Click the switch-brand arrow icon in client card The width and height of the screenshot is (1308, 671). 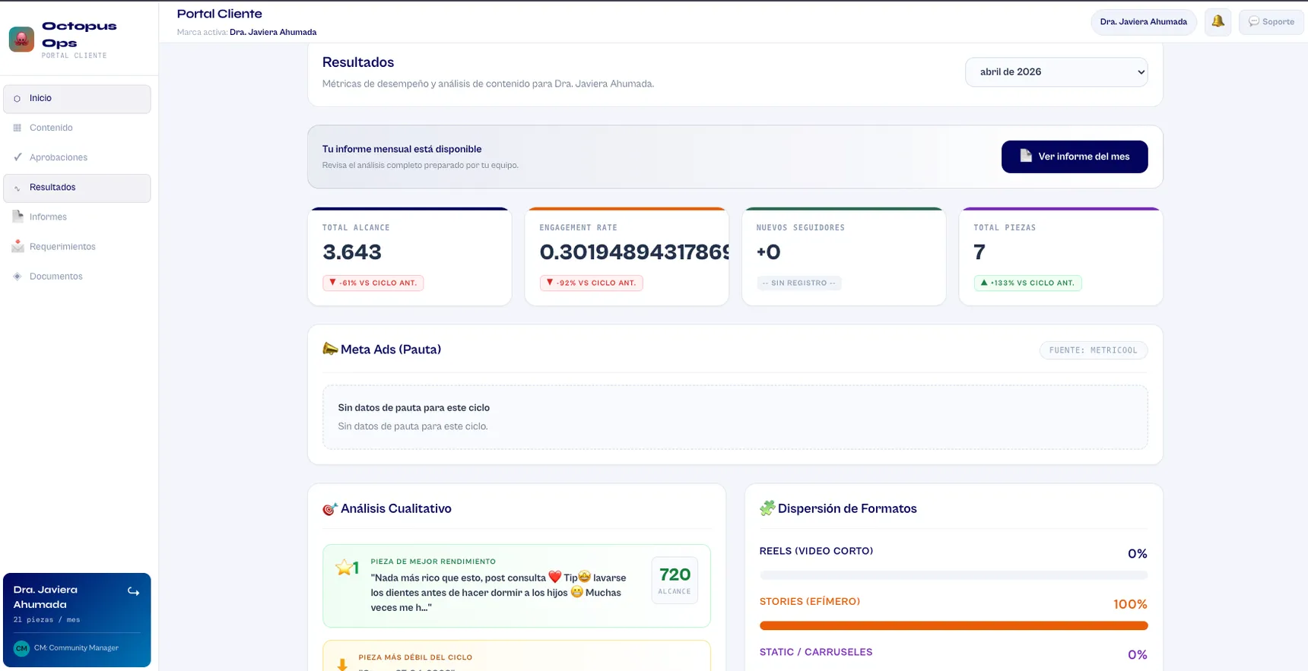[x=134, y=591]
